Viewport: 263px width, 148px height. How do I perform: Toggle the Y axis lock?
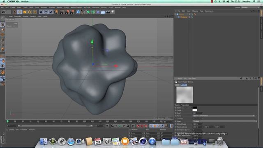[46, 12]
